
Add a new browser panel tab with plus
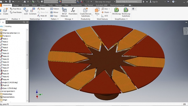coord(7,22)
